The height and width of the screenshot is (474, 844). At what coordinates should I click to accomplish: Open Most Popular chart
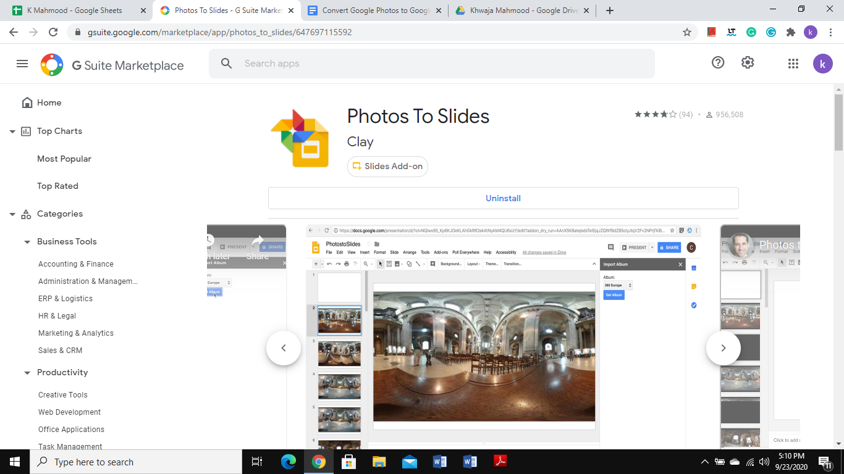64,159
